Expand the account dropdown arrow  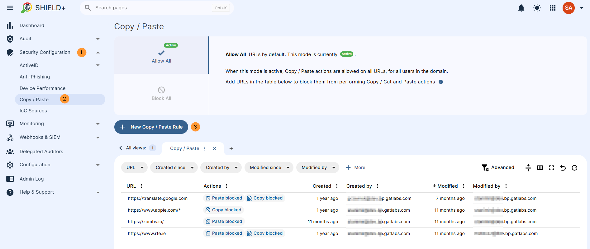tap(582, 8)
